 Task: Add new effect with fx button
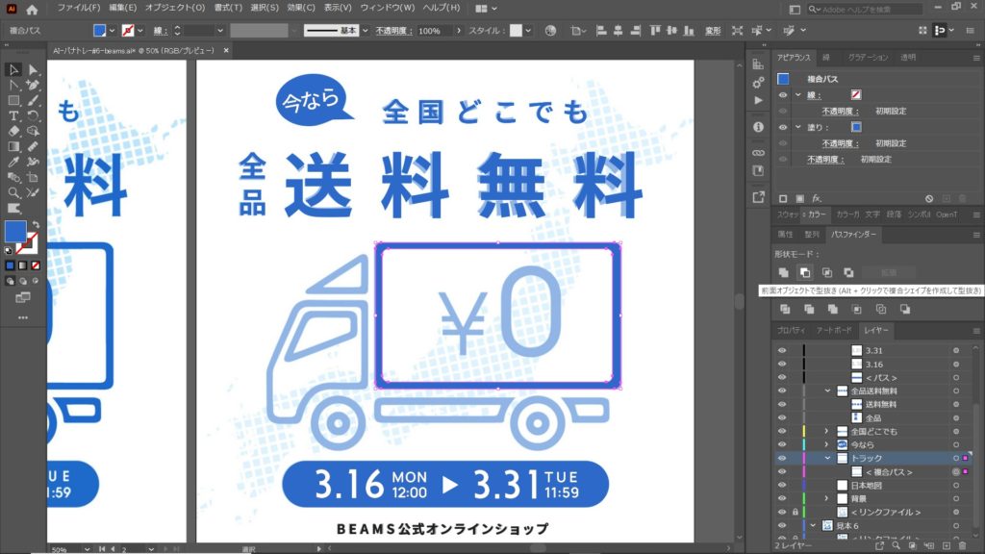[x=817, y=198]
